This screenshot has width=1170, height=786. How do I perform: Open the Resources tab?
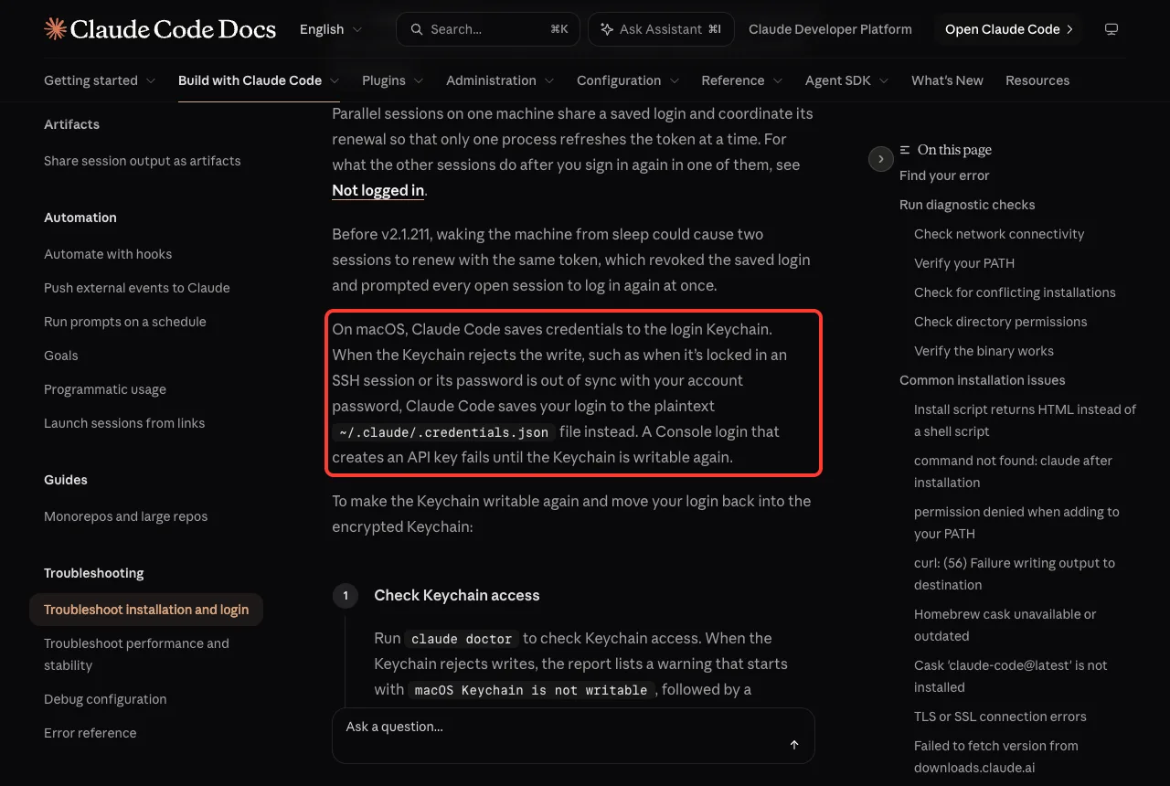point(1037,80)
